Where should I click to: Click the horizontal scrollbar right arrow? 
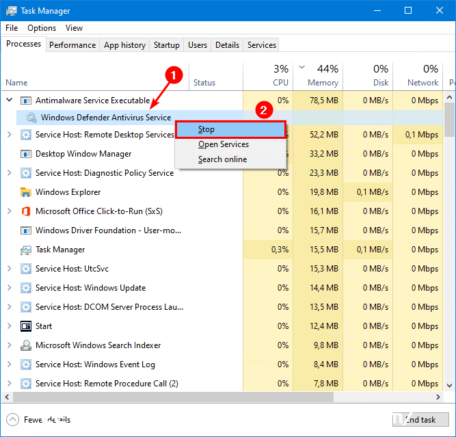(x=438, y=397)
